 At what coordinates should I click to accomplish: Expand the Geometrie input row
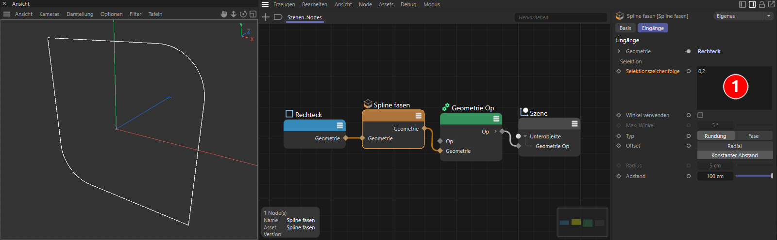pyautogui.click(x=619, y=51)
